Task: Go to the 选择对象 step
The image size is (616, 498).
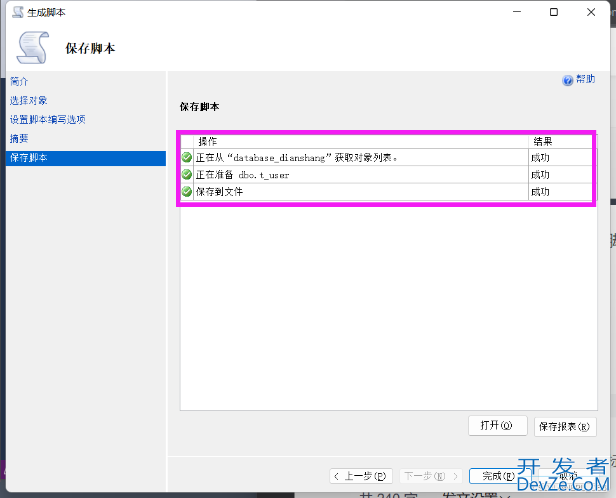Action: [x=29, y=100]
